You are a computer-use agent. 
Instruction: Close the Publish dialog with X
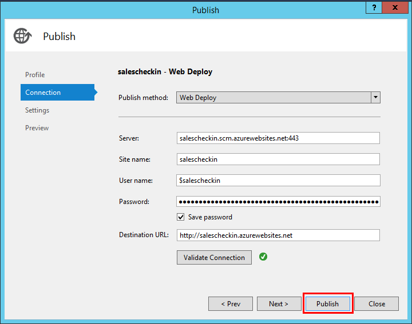[395, 7]
